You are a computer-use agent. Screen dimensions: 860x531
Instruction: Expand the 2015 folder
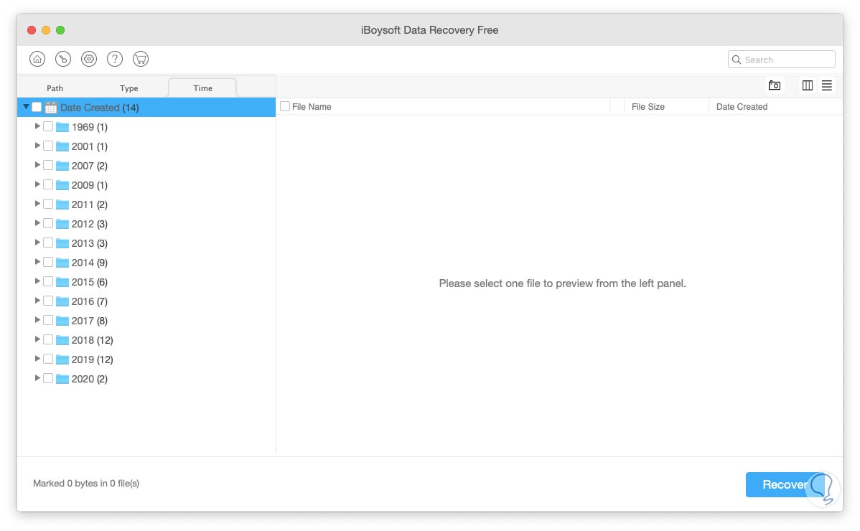(x=37, y=281)
